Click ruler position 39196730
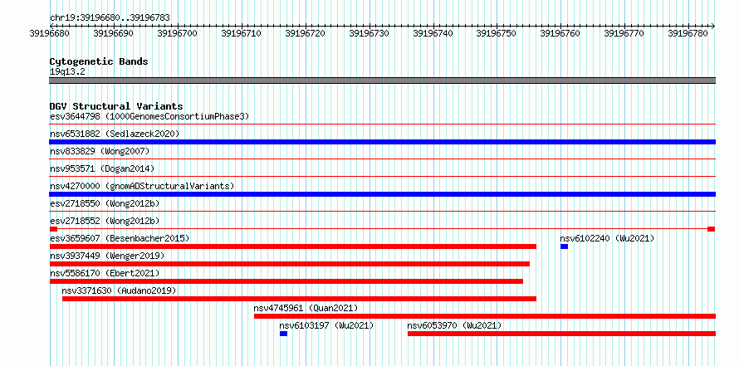 click(x=369, y=33)
